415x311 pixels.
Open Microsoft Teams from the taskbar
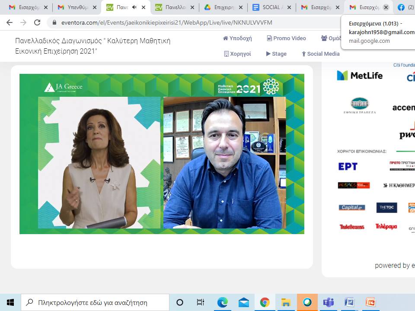pos(329,302)
